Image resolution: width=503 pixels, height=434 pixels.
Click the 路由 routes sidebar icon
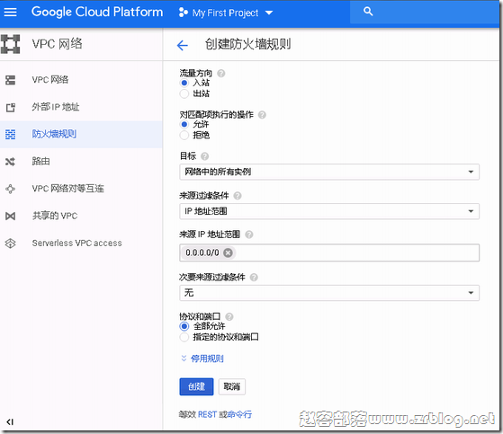pos(10,162)
